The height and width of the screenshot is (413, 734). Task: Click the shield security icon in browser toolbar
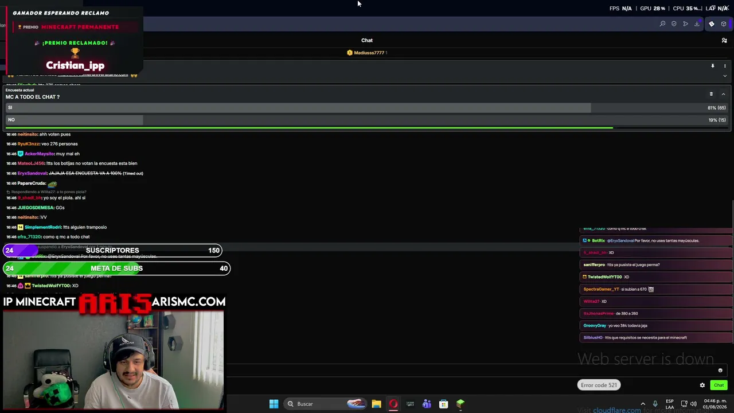[x=674, y=24]
